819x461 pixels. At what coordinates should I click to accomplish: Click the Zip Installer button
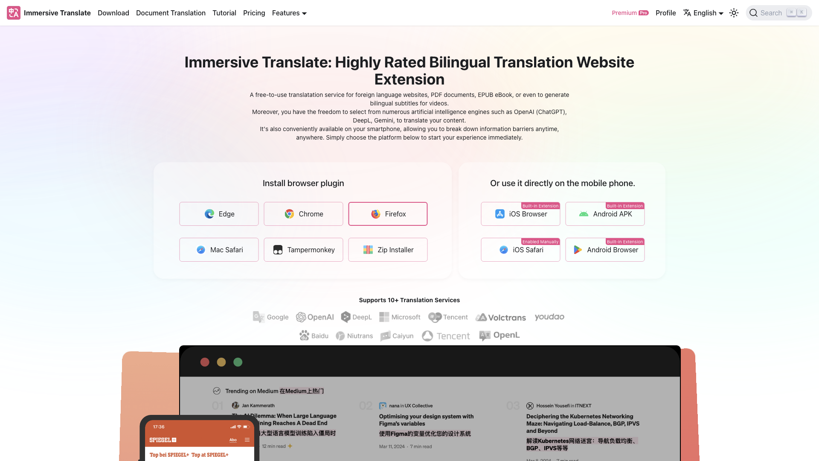pos(388,249)
